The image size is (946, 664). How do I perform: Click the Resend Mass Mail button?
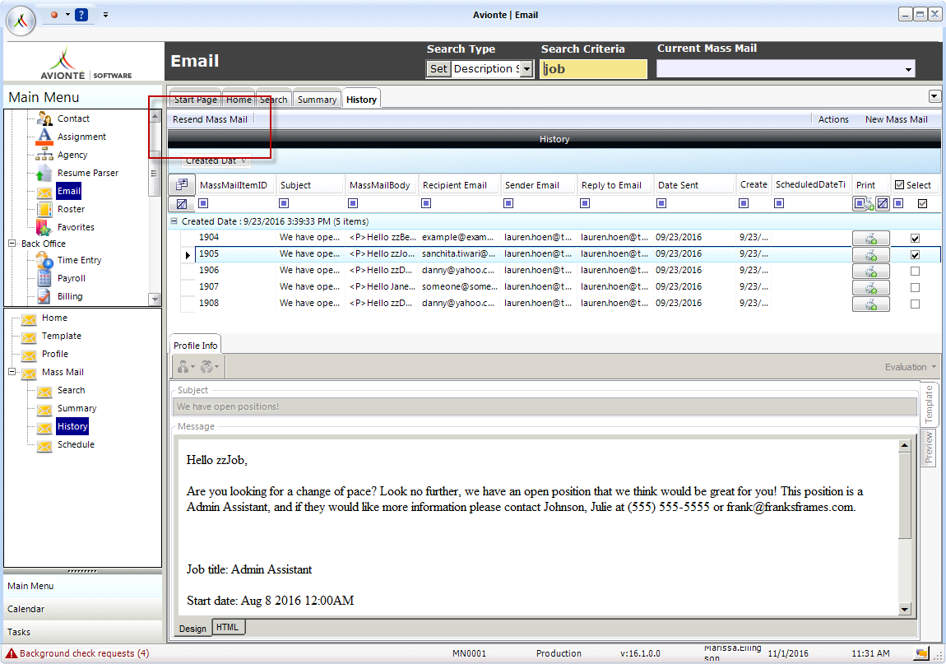210,119
